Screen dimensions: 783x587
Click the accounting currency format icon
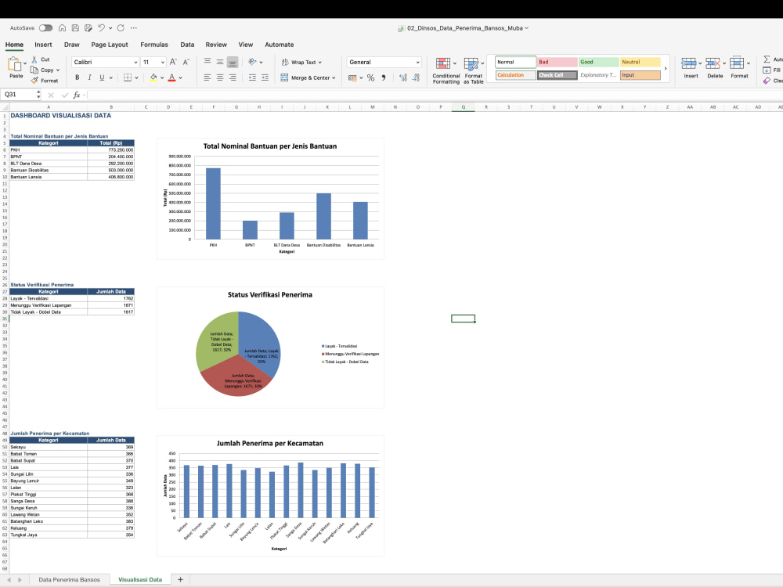(352, 77)
